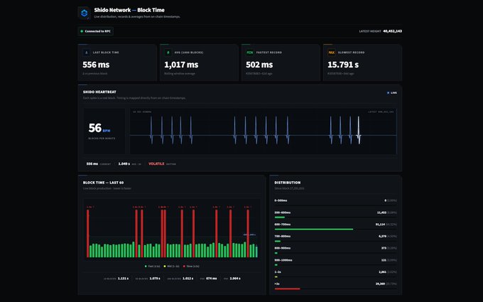Click the 674 ms value below chart
Image resolution: width=483 pixels, height=302 pixels.
(212, 279)
